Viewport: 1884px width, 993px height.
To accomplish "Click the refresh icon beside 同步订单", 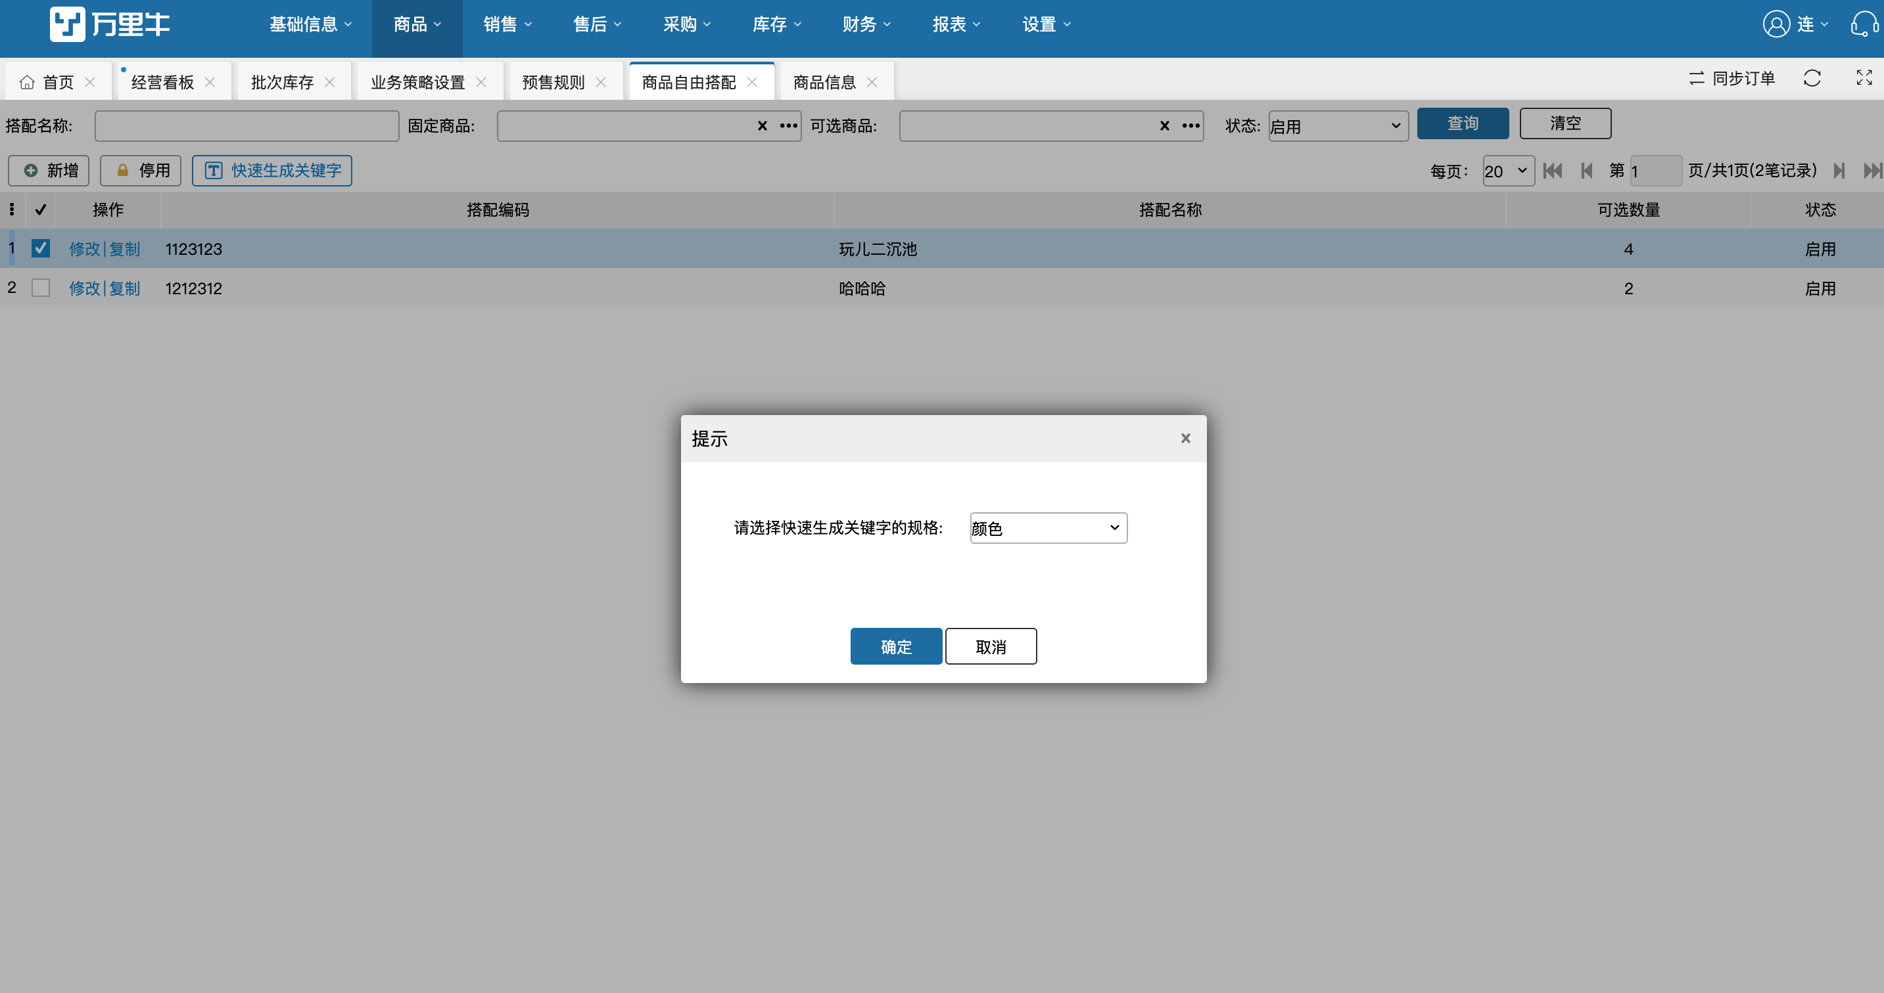I will 1812,78.
